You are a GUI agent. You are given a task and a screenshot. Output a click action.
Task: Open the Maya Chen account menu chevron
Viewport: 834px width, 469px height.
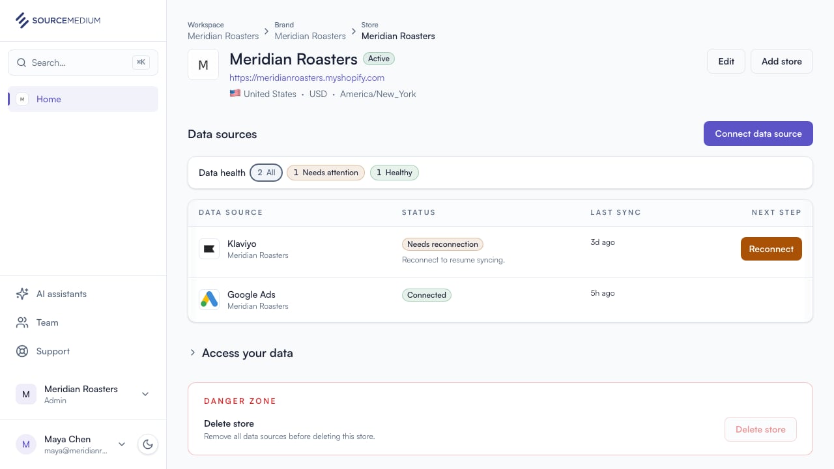click(122, 444)
